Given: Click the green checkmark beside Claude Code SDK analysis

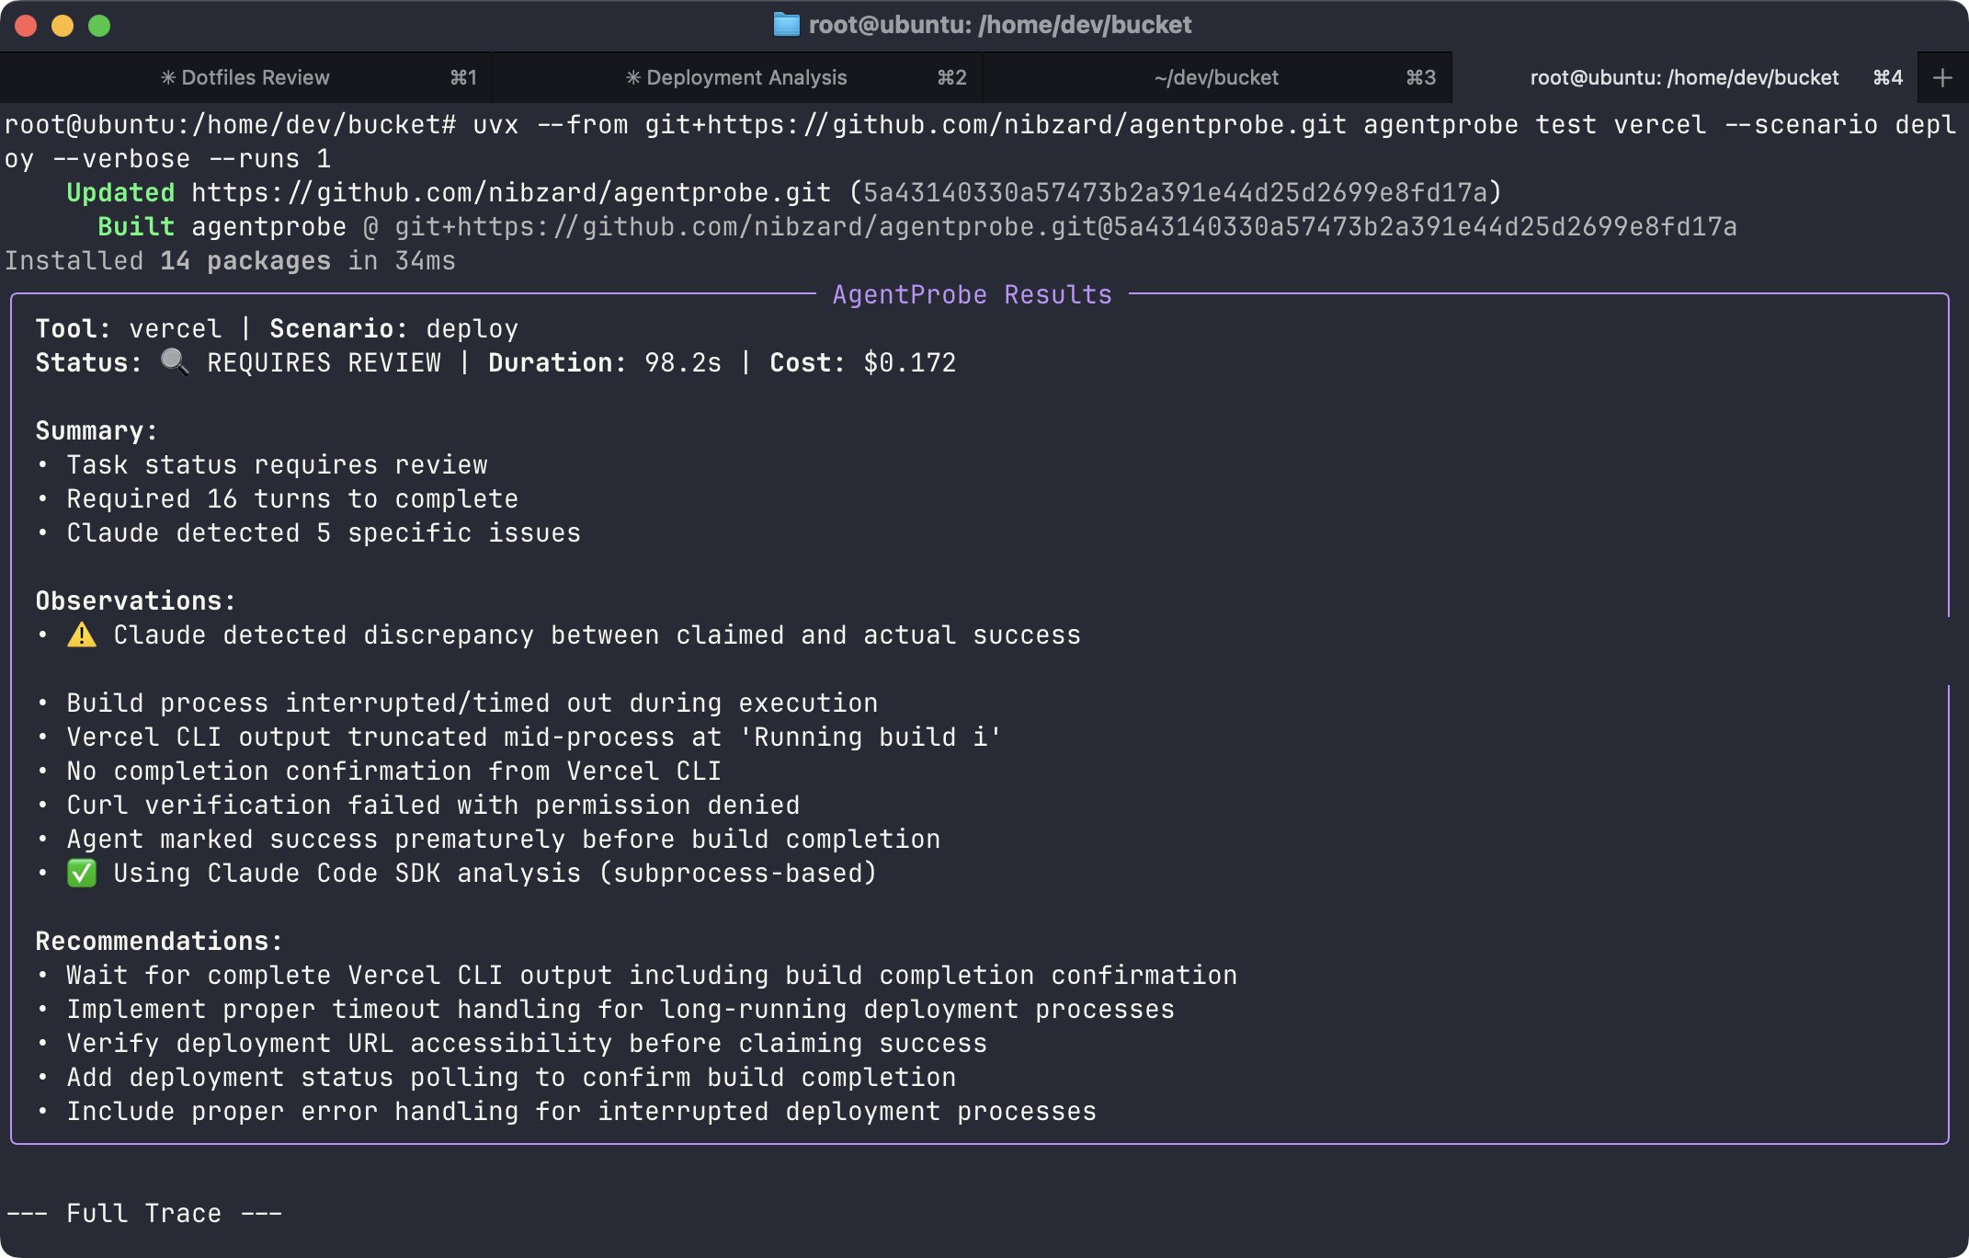Looking at the screenshot, I should coord(84,872).
